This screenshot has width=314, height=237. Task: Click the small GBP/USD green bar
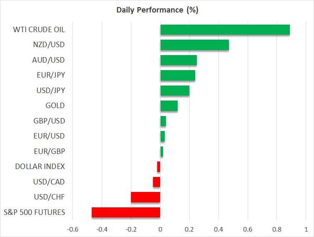[x=163, y=121]
